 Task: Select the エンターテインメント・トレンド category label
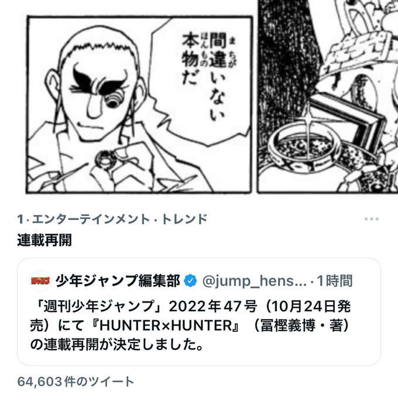point(119,219)
